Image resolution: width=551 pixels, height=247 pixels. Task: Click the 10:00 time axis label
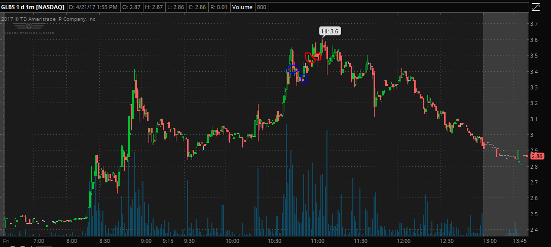232,241
